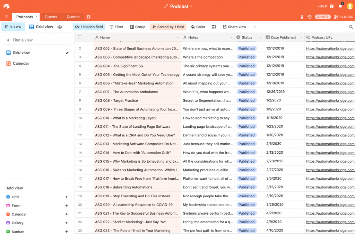Viewport: 355px width, 234px height.
Task: Open the user account avatar
Action: (x=350, y=6)
